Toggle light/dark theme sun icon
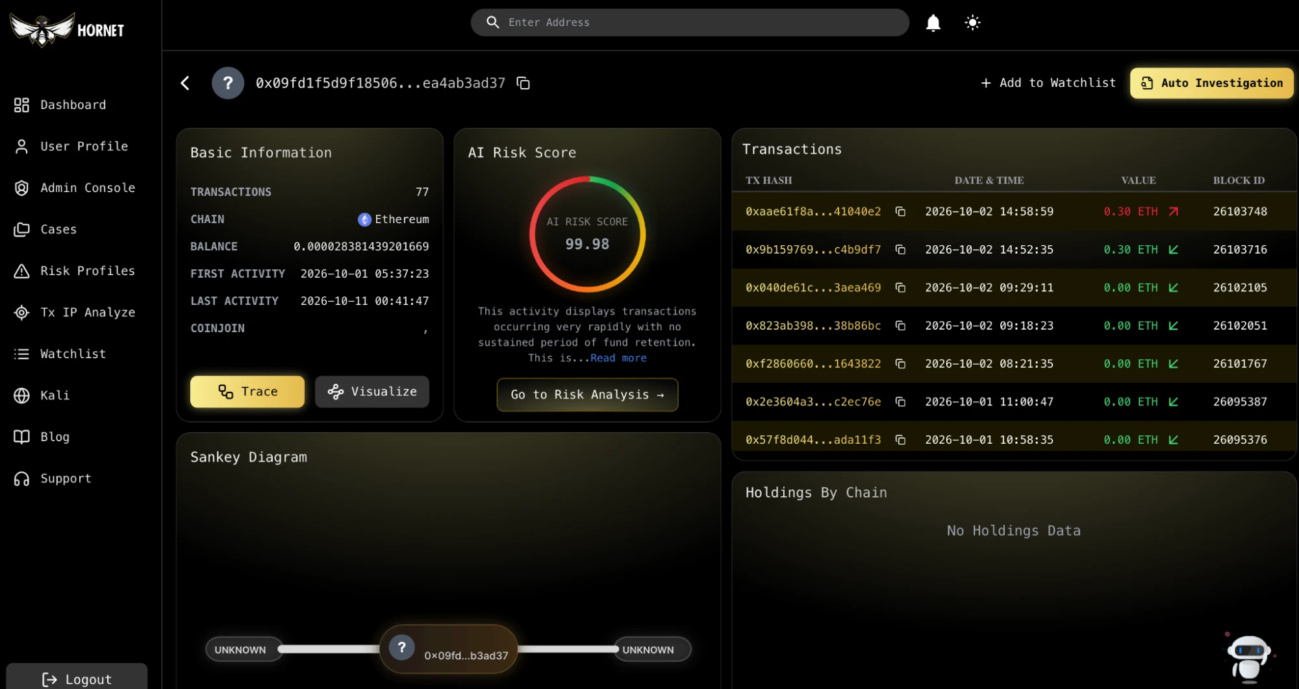This screenshot has width=1299, height=689. point(972,23)
